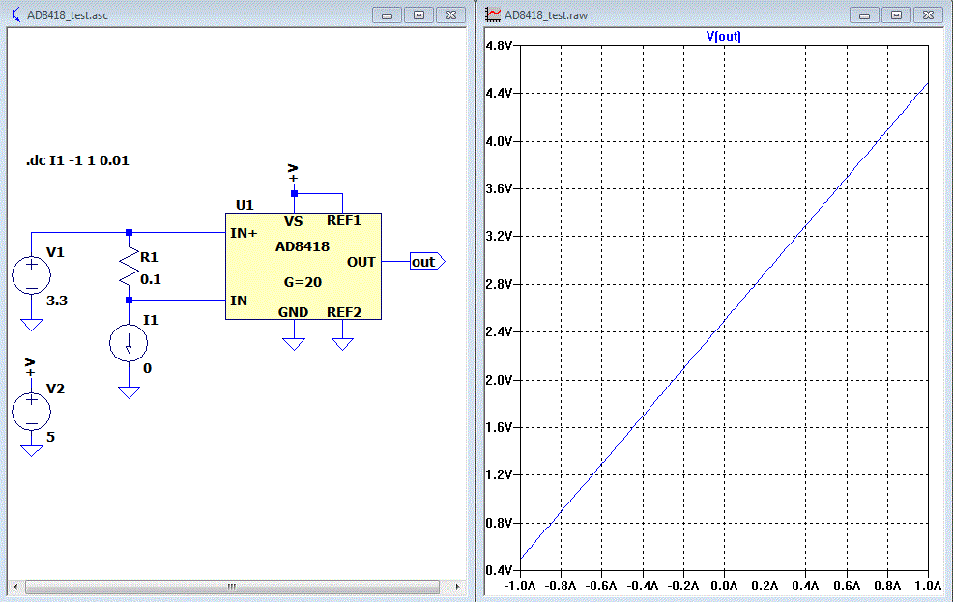Click the 0.0A horizontal axis label
This screenshot has width=953, height=602.
(x=724, y=587)
